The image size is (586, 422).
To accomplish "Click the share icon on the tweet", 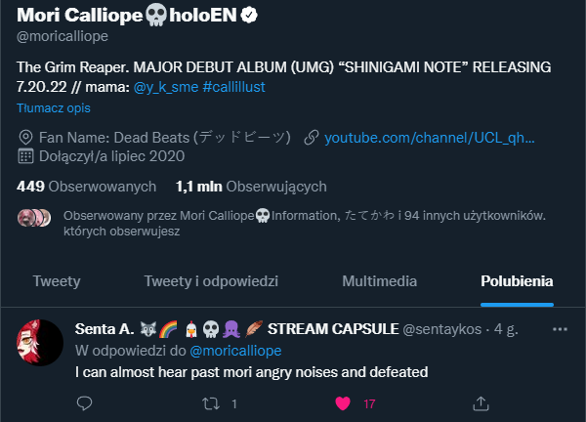I will tap(481, 403).
